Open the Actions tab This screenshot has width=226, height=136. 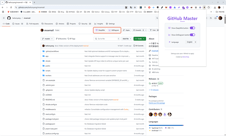pos(60,24)
